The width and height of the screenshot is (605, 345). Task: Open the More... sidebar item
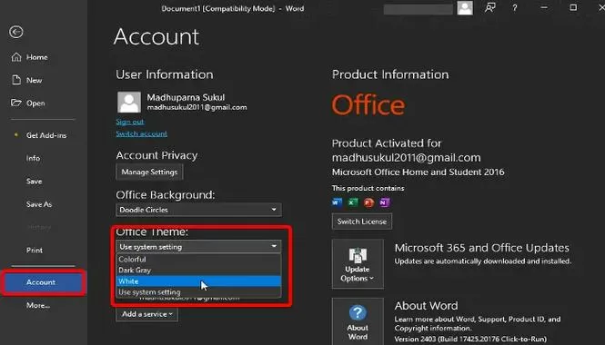click(x=38, y=305)
